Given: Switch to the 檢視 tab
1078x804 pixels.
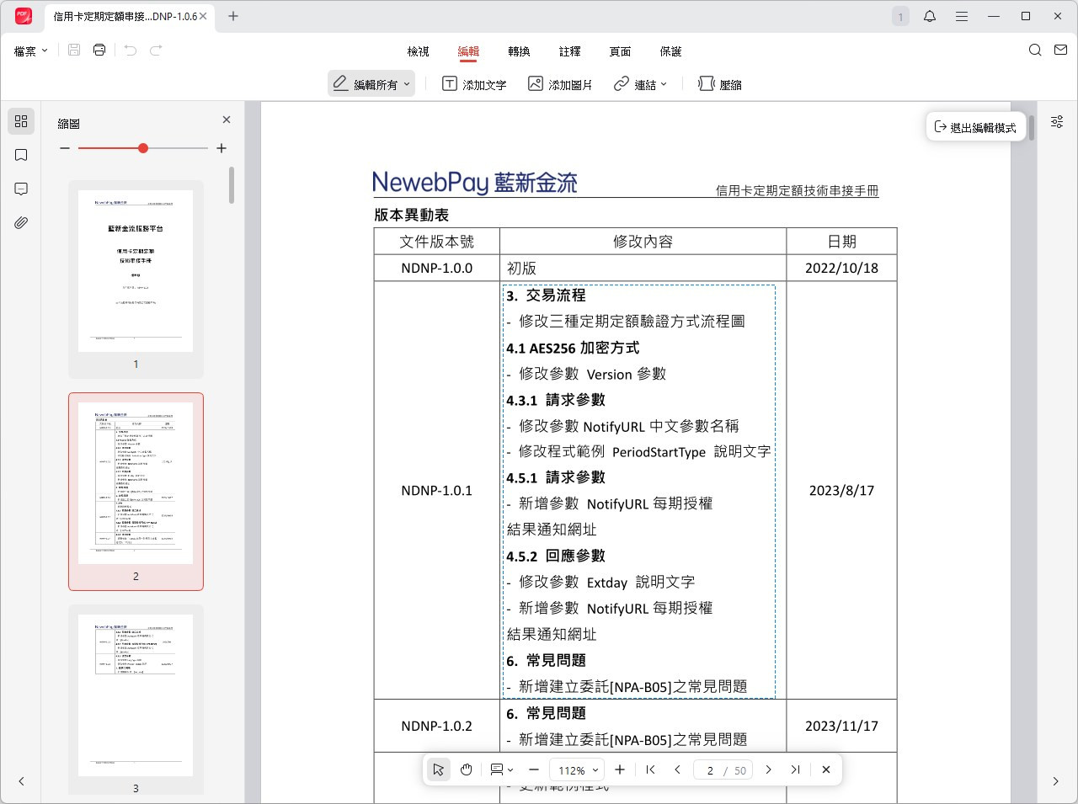Looking at the screenshot, I should tap(419, 51).
